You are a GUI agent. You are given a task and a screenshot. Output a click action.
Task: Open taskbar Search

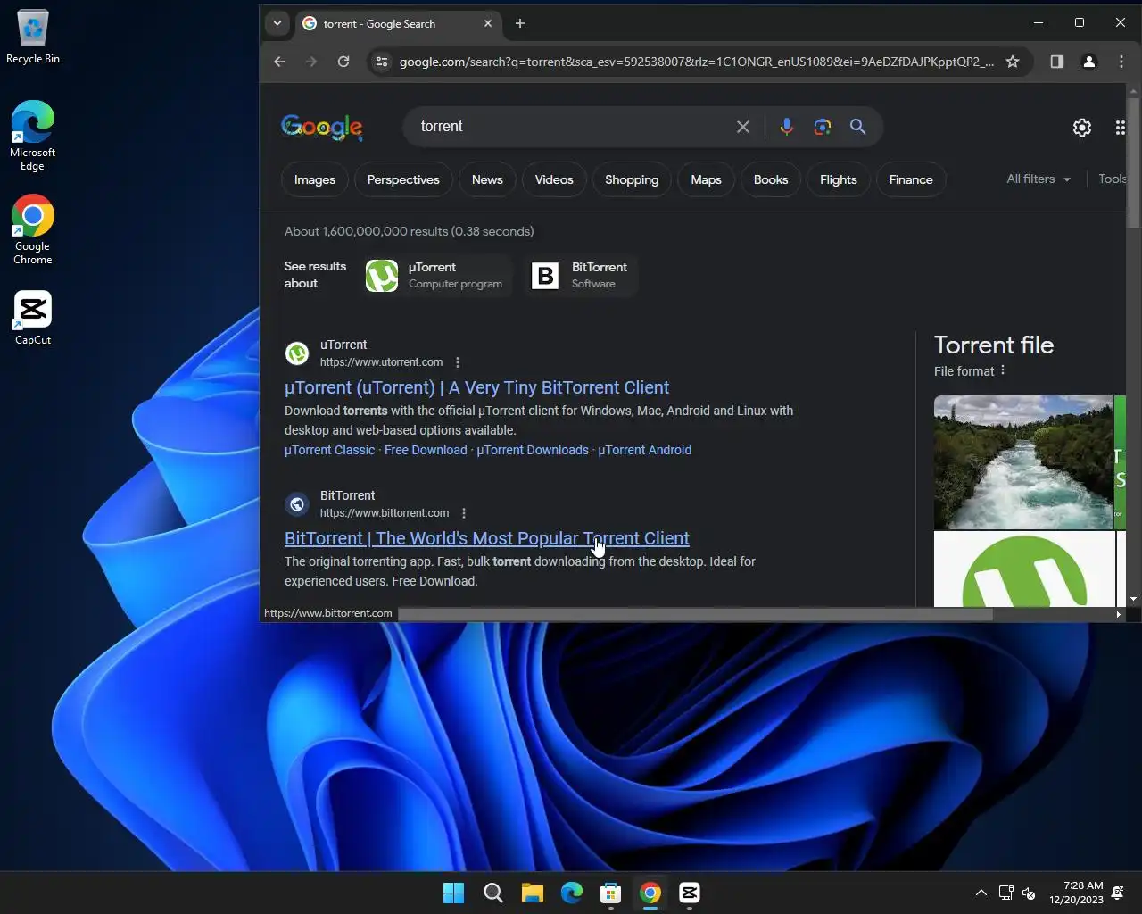coord(492,893)
